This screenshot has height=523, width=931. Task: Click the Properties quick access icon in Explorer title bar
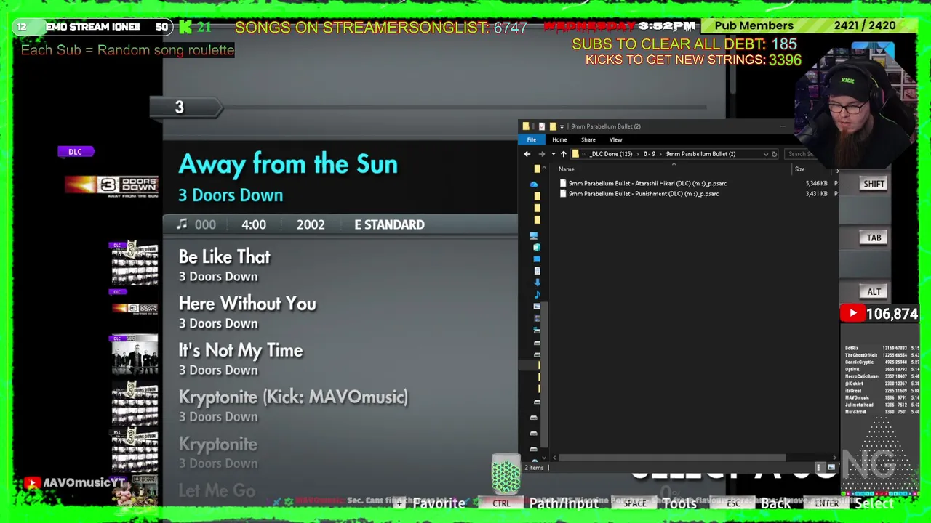pos(542,126)
